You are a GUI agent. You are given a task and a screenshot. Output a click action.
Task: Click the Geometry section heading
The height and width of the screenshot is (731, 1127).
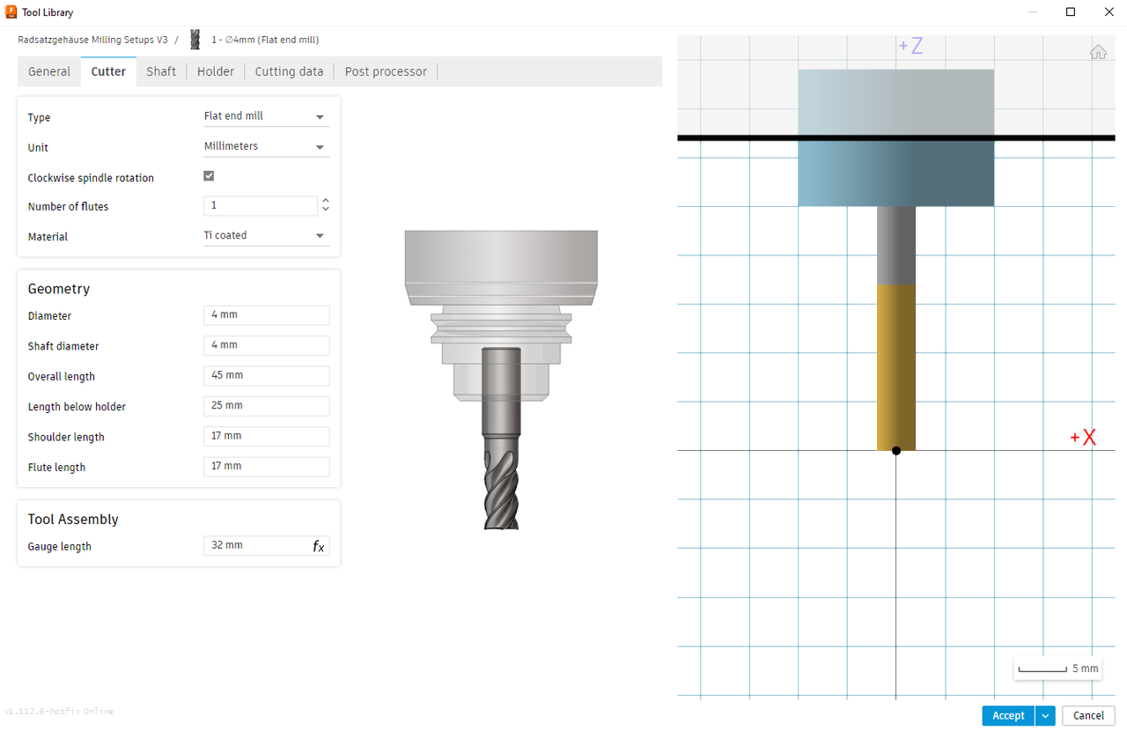pos(59,289)
